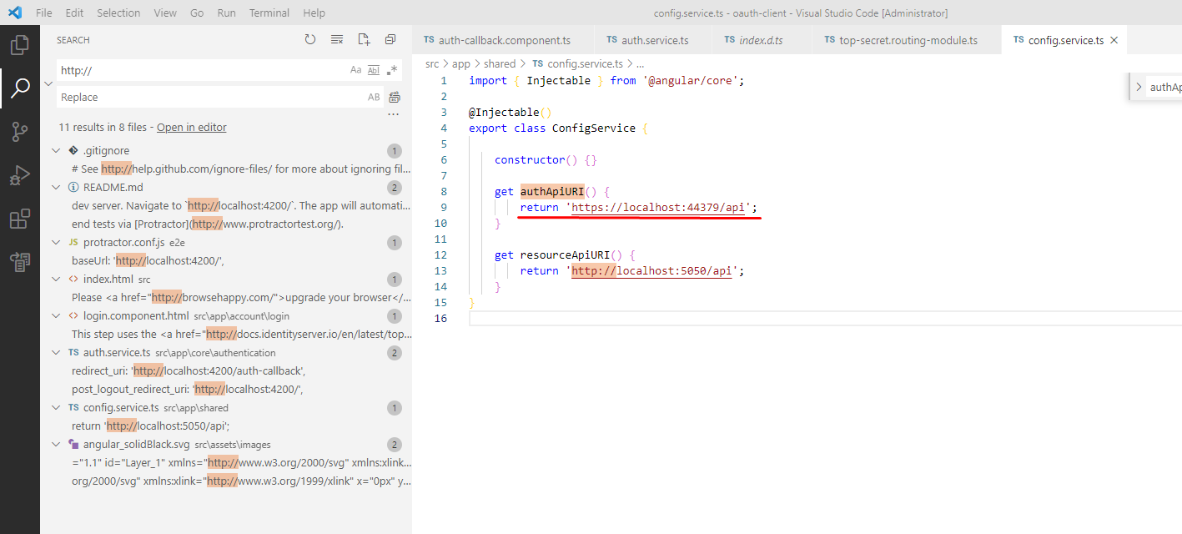Viewport: 1182px width, 534px height.
Task: Open the Edit menu
Action: click(x=74, y=13)
